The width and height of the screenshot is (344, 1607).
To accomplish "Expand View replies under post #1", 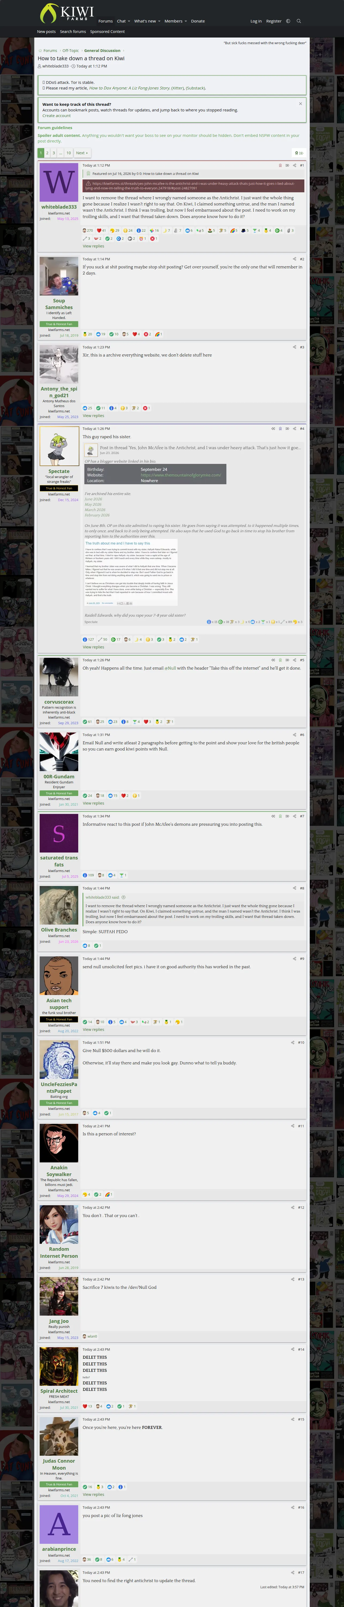I will 94,246.
